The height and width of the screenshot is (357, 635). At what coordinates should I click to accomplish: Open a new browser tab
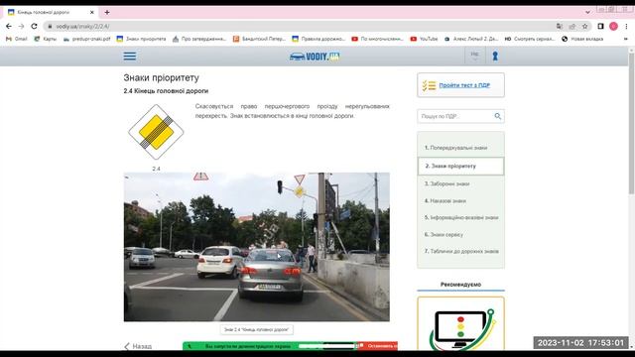(107, 13)
